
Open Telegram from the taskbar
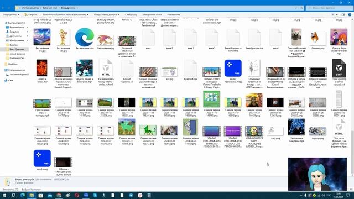[131, 195]
